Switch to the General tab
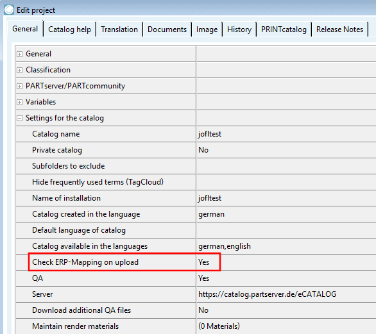Screen dimensions: 376x334 pyautogui.click(x=25, y=29)
